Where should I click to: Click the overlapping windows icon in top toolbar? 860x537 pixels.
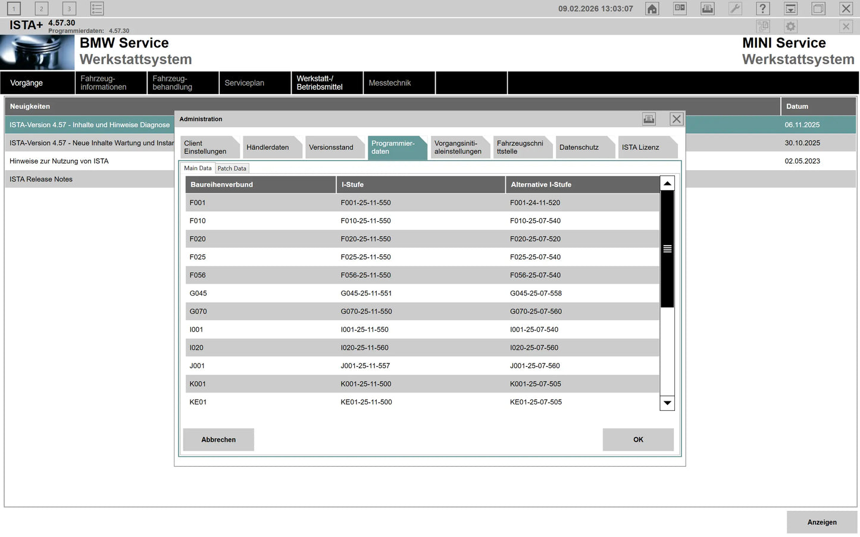(x=818, y=9)
